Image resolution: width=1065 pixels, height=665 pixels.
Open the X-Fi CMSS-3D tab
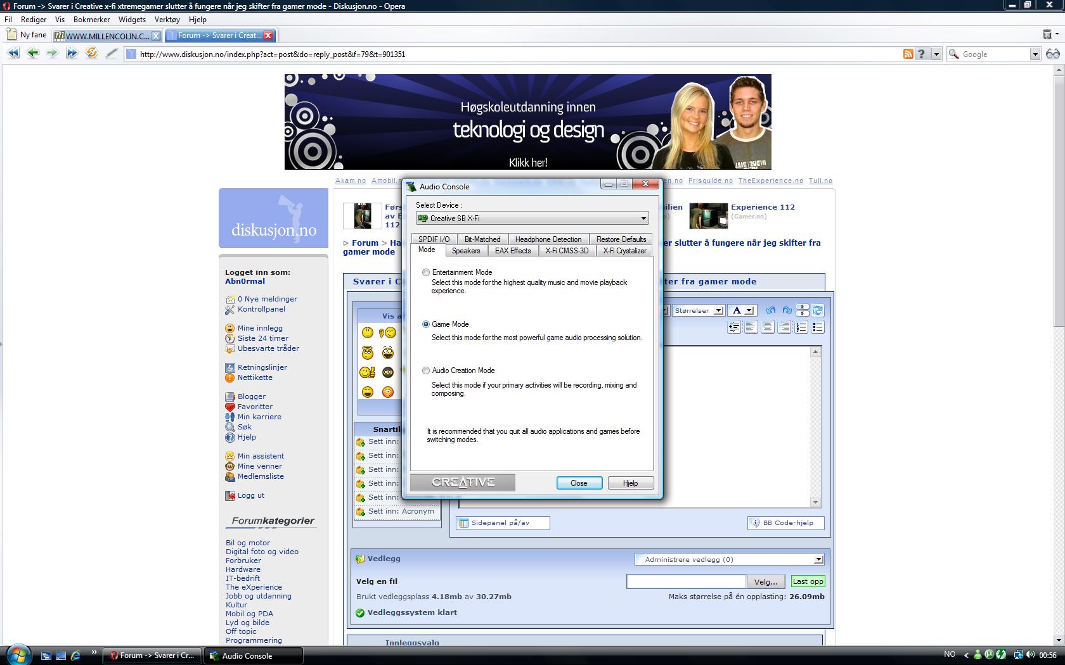(x=567, y=251)
